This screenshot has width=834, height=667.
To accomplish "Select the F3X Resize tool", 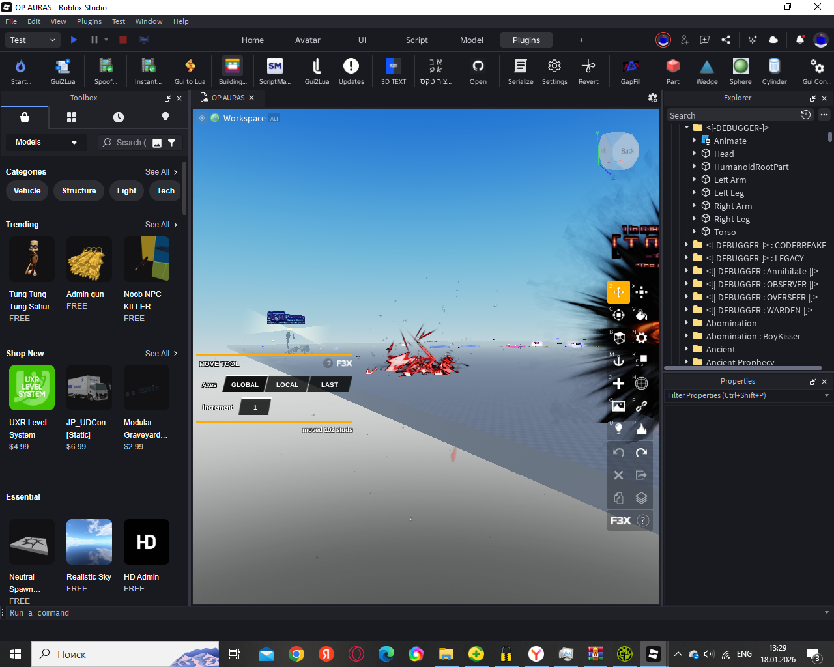I will [x=641, y=292].
